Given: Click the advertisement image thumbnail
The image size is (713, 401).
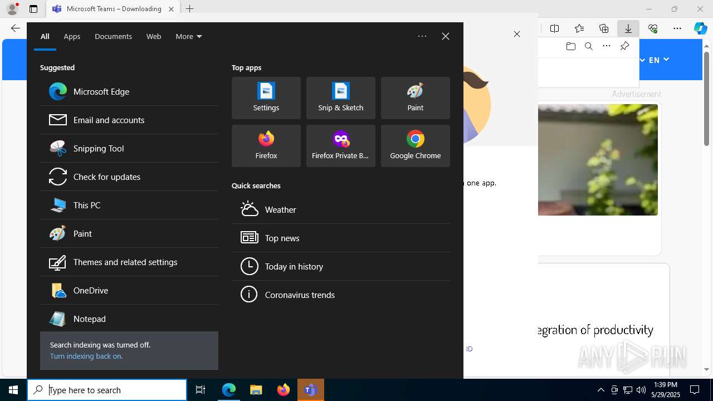Looking at the screenshot, I should pos(598,160).
